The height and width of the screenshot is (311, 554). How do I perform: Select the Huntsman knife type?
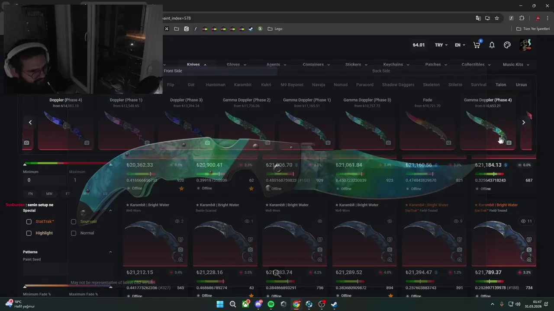point(216,85)
